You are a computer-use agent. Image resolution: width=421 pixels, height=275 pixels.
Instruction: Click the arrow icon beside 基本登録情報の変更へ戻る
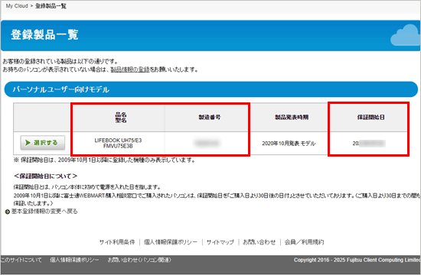tap(8, 212)
